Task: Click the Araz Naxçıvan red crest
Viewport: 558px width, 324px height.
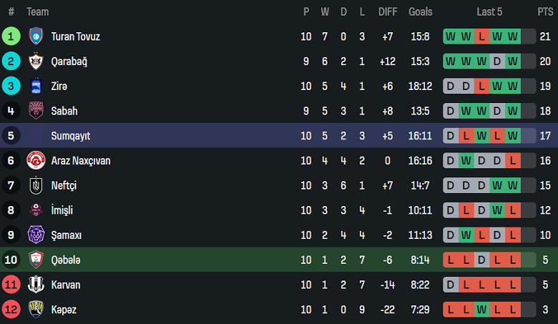Action: [x=36, y=161]
